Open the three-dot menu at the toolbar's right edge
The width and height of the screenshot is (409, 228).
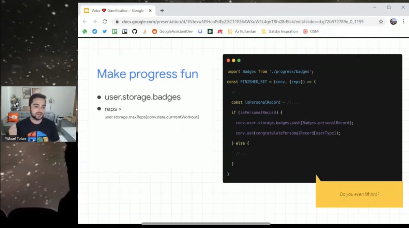(404, 21)
